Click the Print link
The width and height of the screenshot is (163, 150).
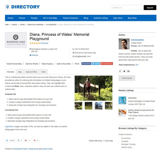(x=77, y=64)
